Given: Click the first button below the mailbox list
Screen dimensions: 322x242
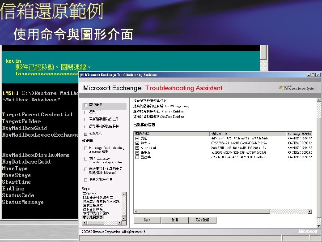Looking at the screenshot, I should point(147,220).
